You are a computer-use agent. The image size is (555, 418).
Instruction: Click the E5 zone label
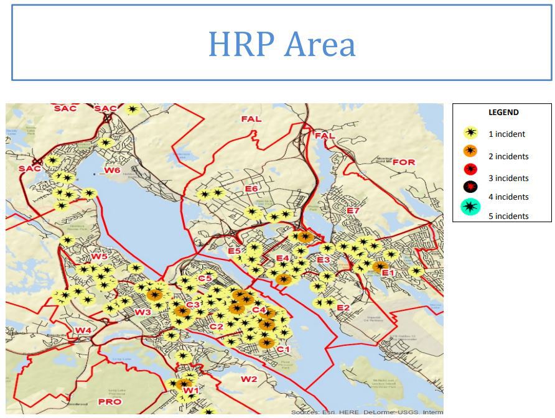click(235, 251)
